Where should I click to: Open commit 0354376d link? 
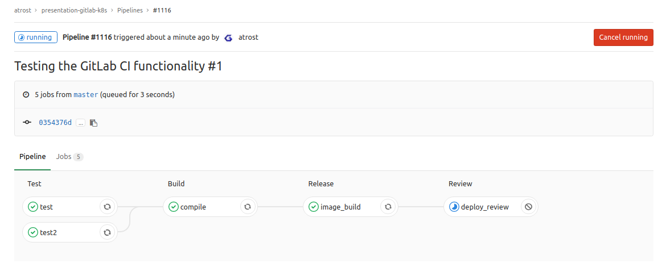[x=55, y=123]
